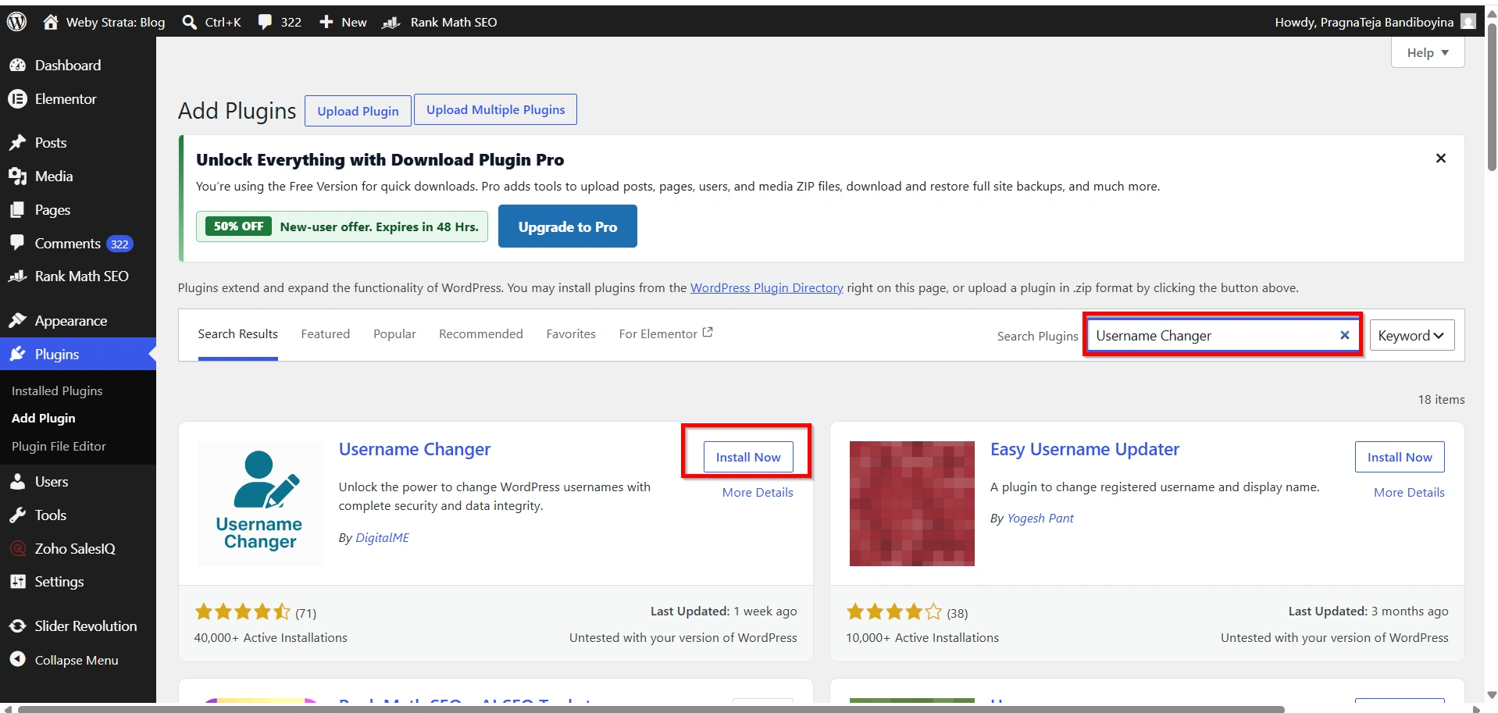The image size is (1498, 713).
Task: Open More Details for Username Changer
Action: pos(758,493)
